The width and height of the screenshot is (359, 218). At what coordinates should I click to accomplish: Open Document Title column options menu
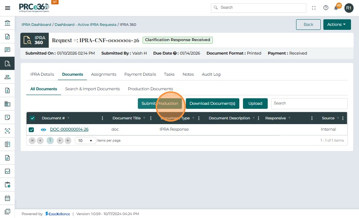pos(151,118)
